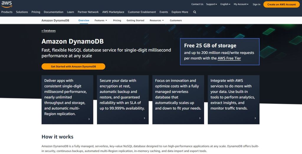Screen dimensions: 302x154
Task: Open arrow on Integrate with AWS card
Action: coord(255,118)
